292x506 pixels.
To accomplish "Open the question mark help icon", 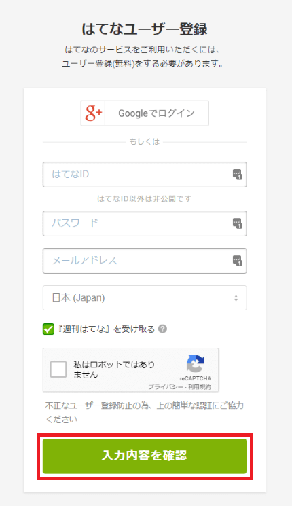I will click(x=163, y=329).
